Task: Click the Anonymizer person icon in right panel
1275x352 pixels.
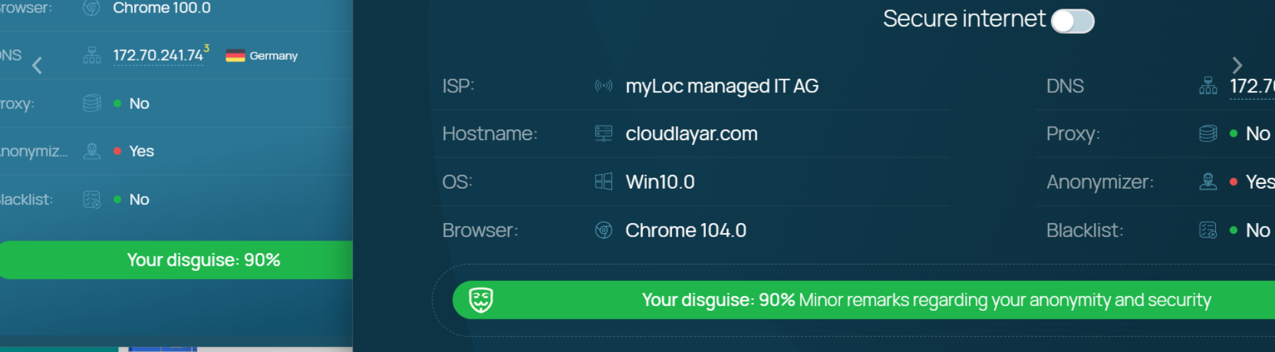Action: pos(1208,181)
